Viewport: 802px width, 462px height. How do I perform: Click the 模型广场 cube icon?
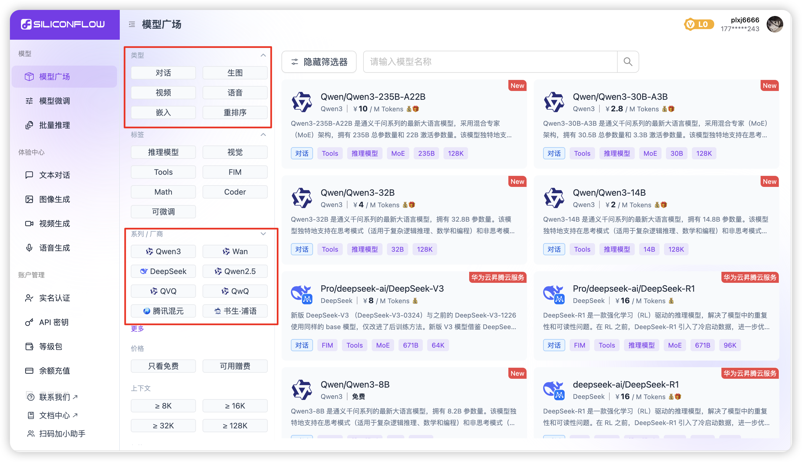click(29, 76)
